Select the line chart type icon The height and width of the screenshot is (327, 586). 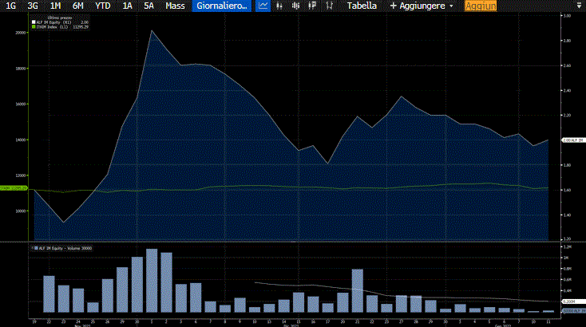tap(263, 6)
